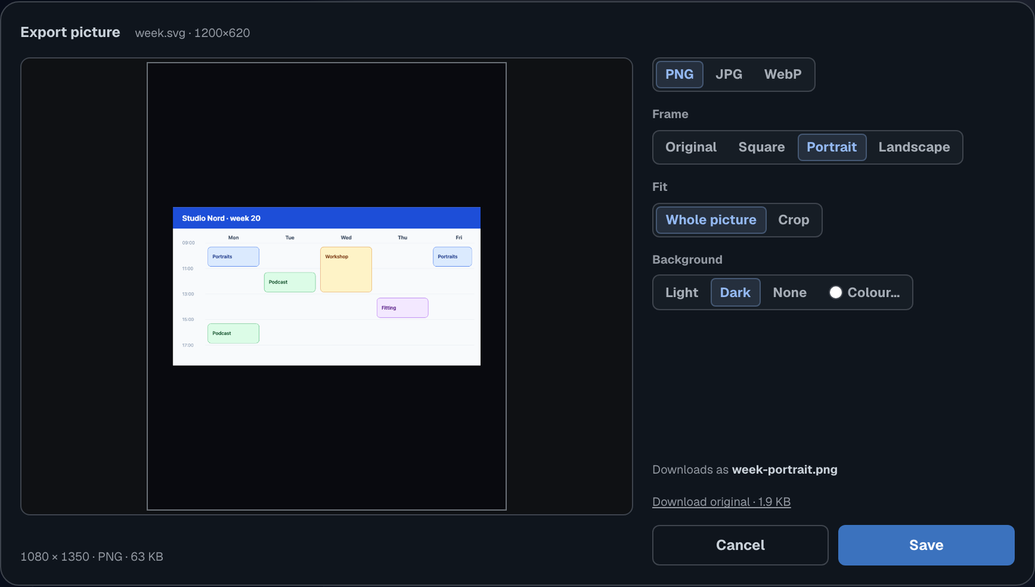The image size is (1035, 587).
Task: Set frame to Square
Action: [761, 148]
